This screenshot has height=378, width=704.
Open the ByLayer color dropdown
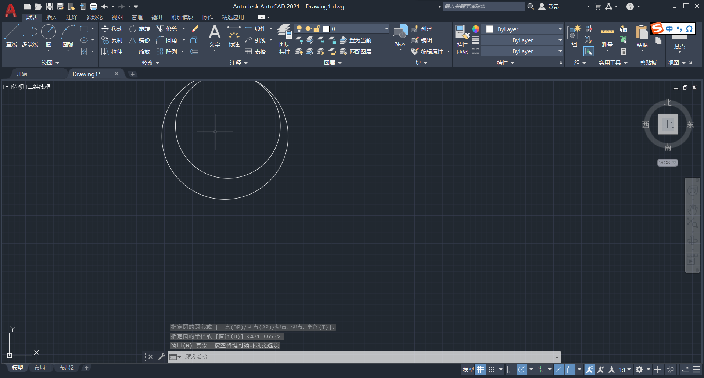(560, 29)
